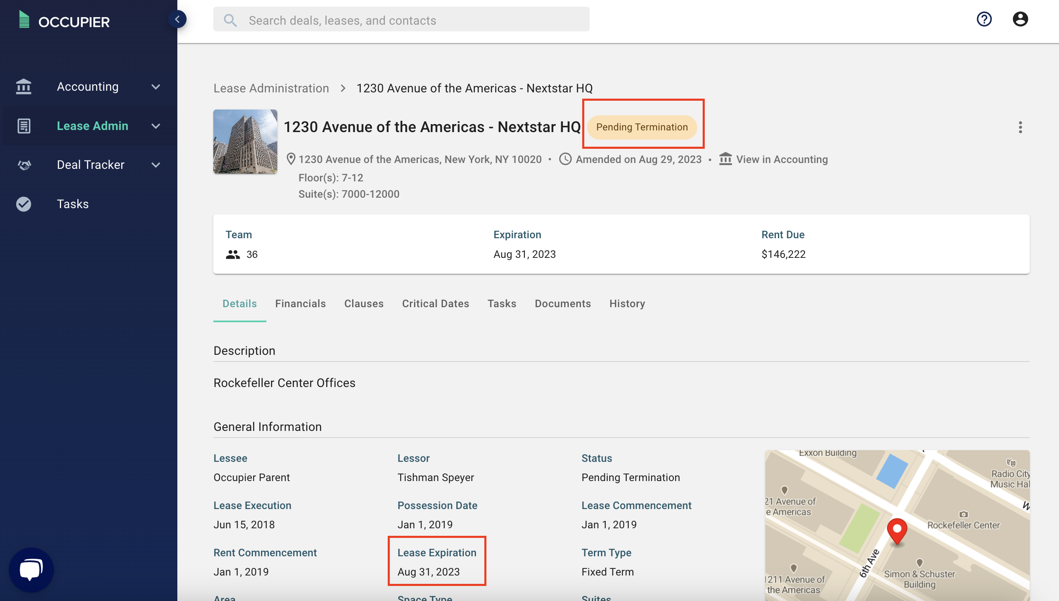Expand the Accounting menu chevron
Viewport: 1059px width, 601px height.
click(x=156, y=87)
